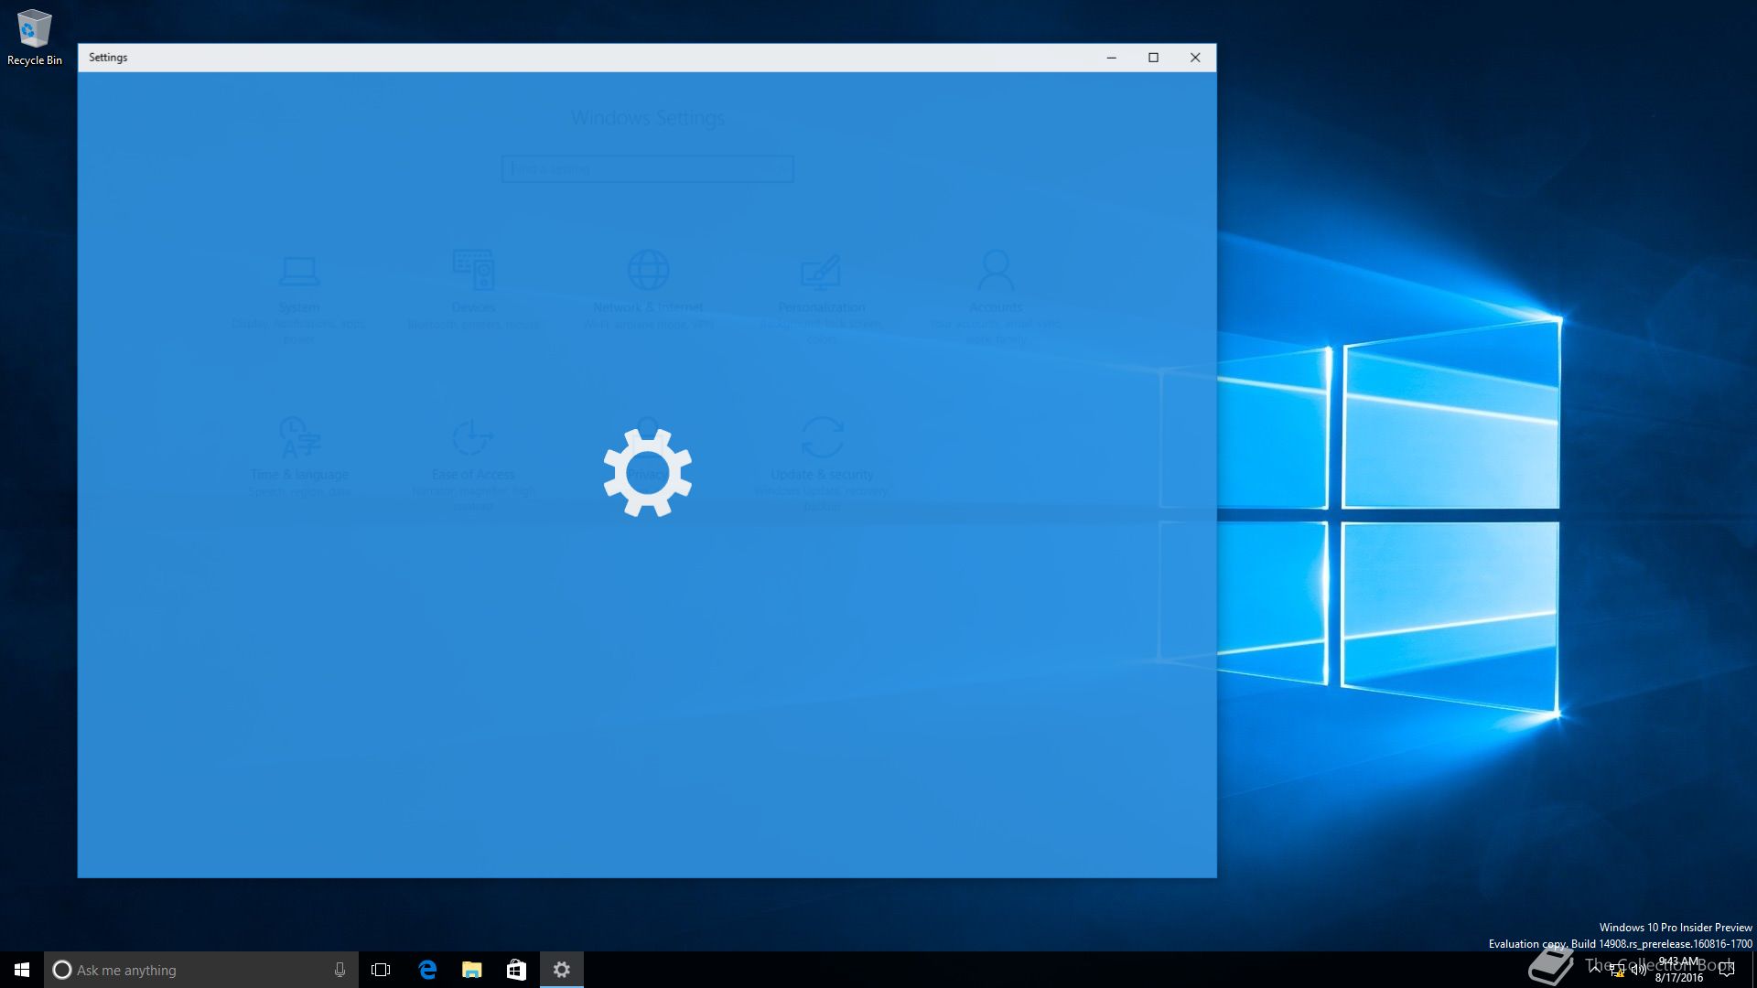Select the Settings gear in the taskbar
The image size is (1757, 988).
562,970
